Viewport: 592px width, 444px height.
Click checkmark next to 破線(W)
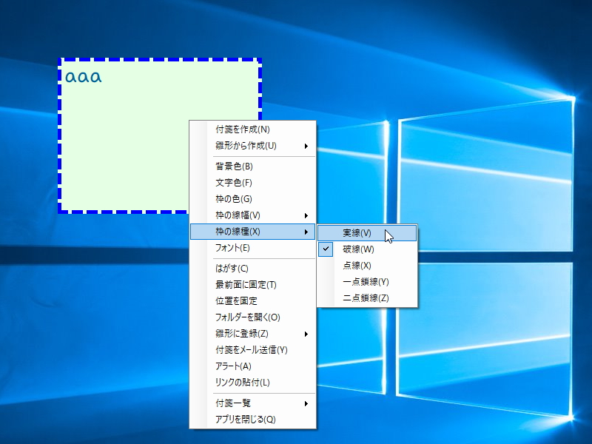tap(326, 249)
